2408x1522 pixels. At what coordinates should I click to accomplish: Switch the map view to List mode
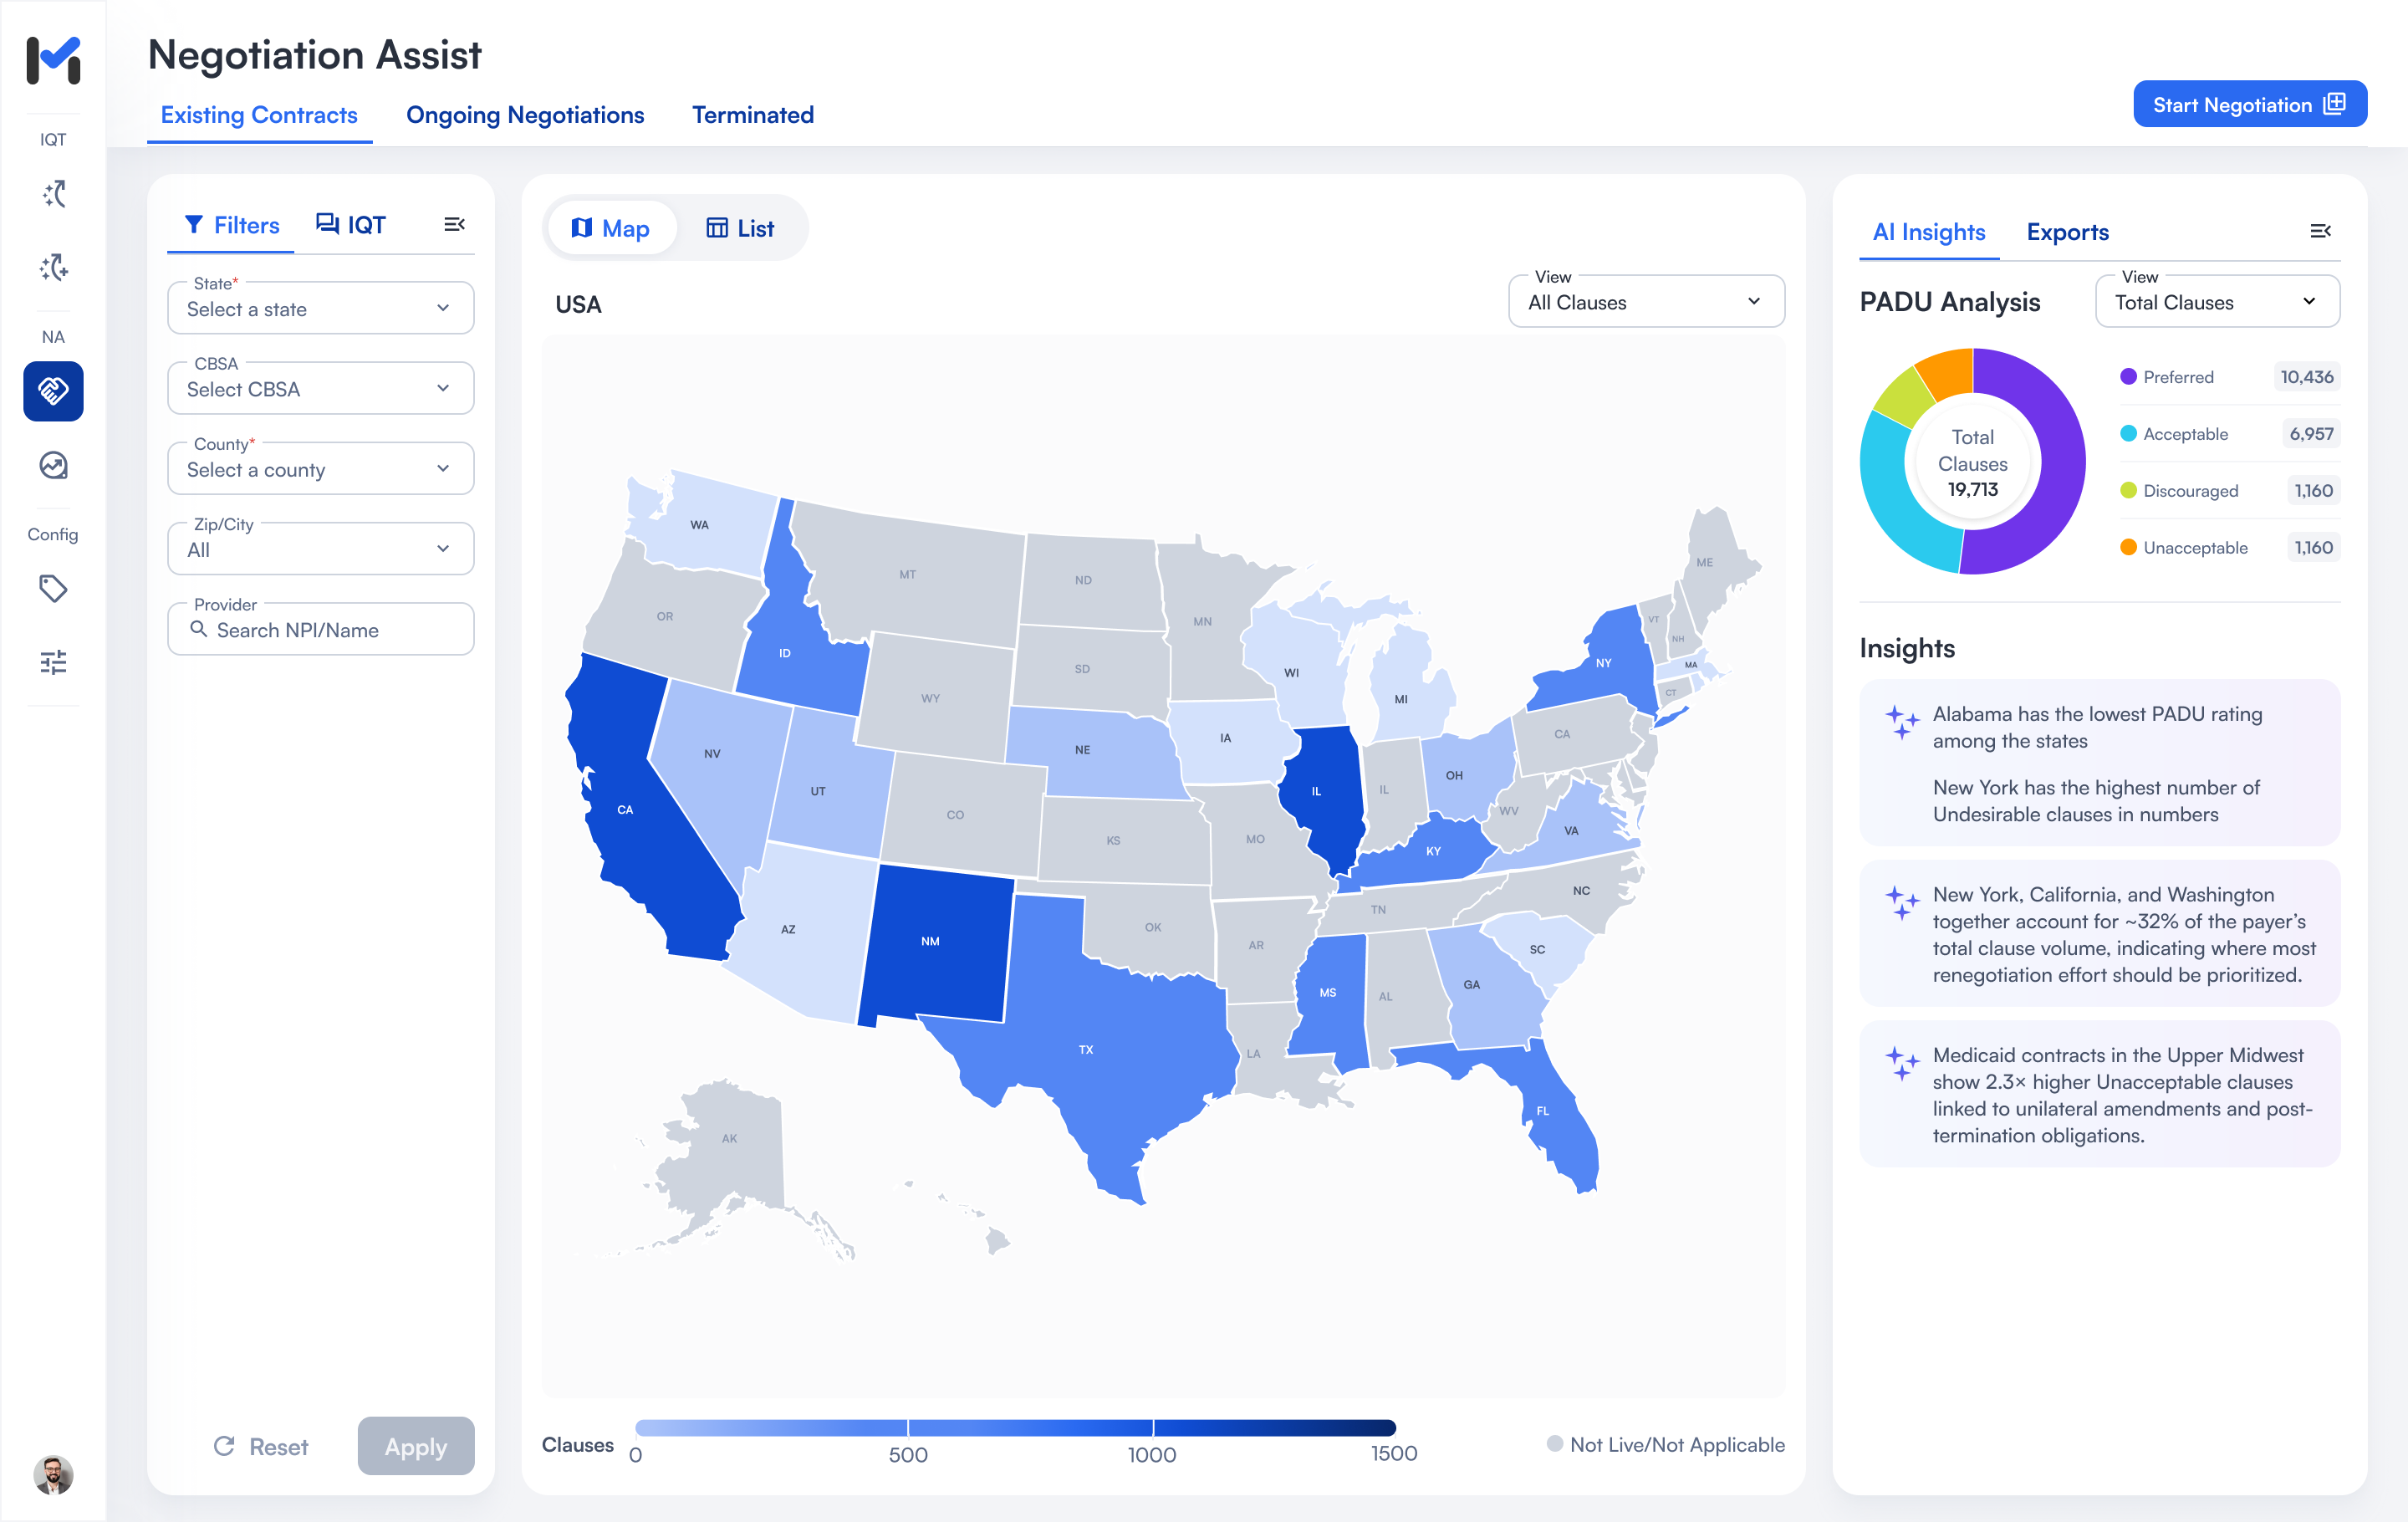click(742, 228)
